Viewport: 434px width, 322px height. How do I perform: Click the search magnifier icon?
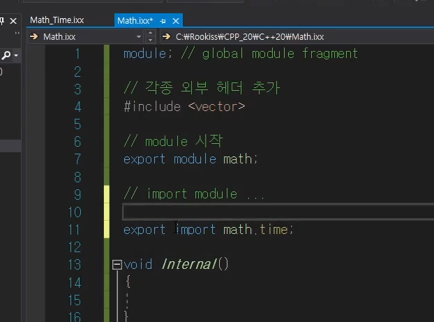pos(6,55)
